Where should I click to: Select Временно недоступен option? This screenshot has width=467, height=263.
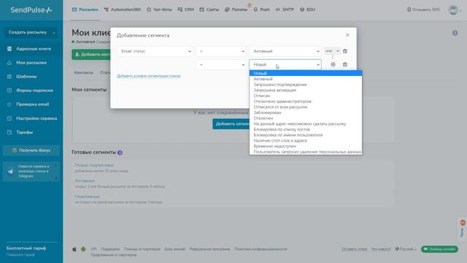[x=306, y=146]
